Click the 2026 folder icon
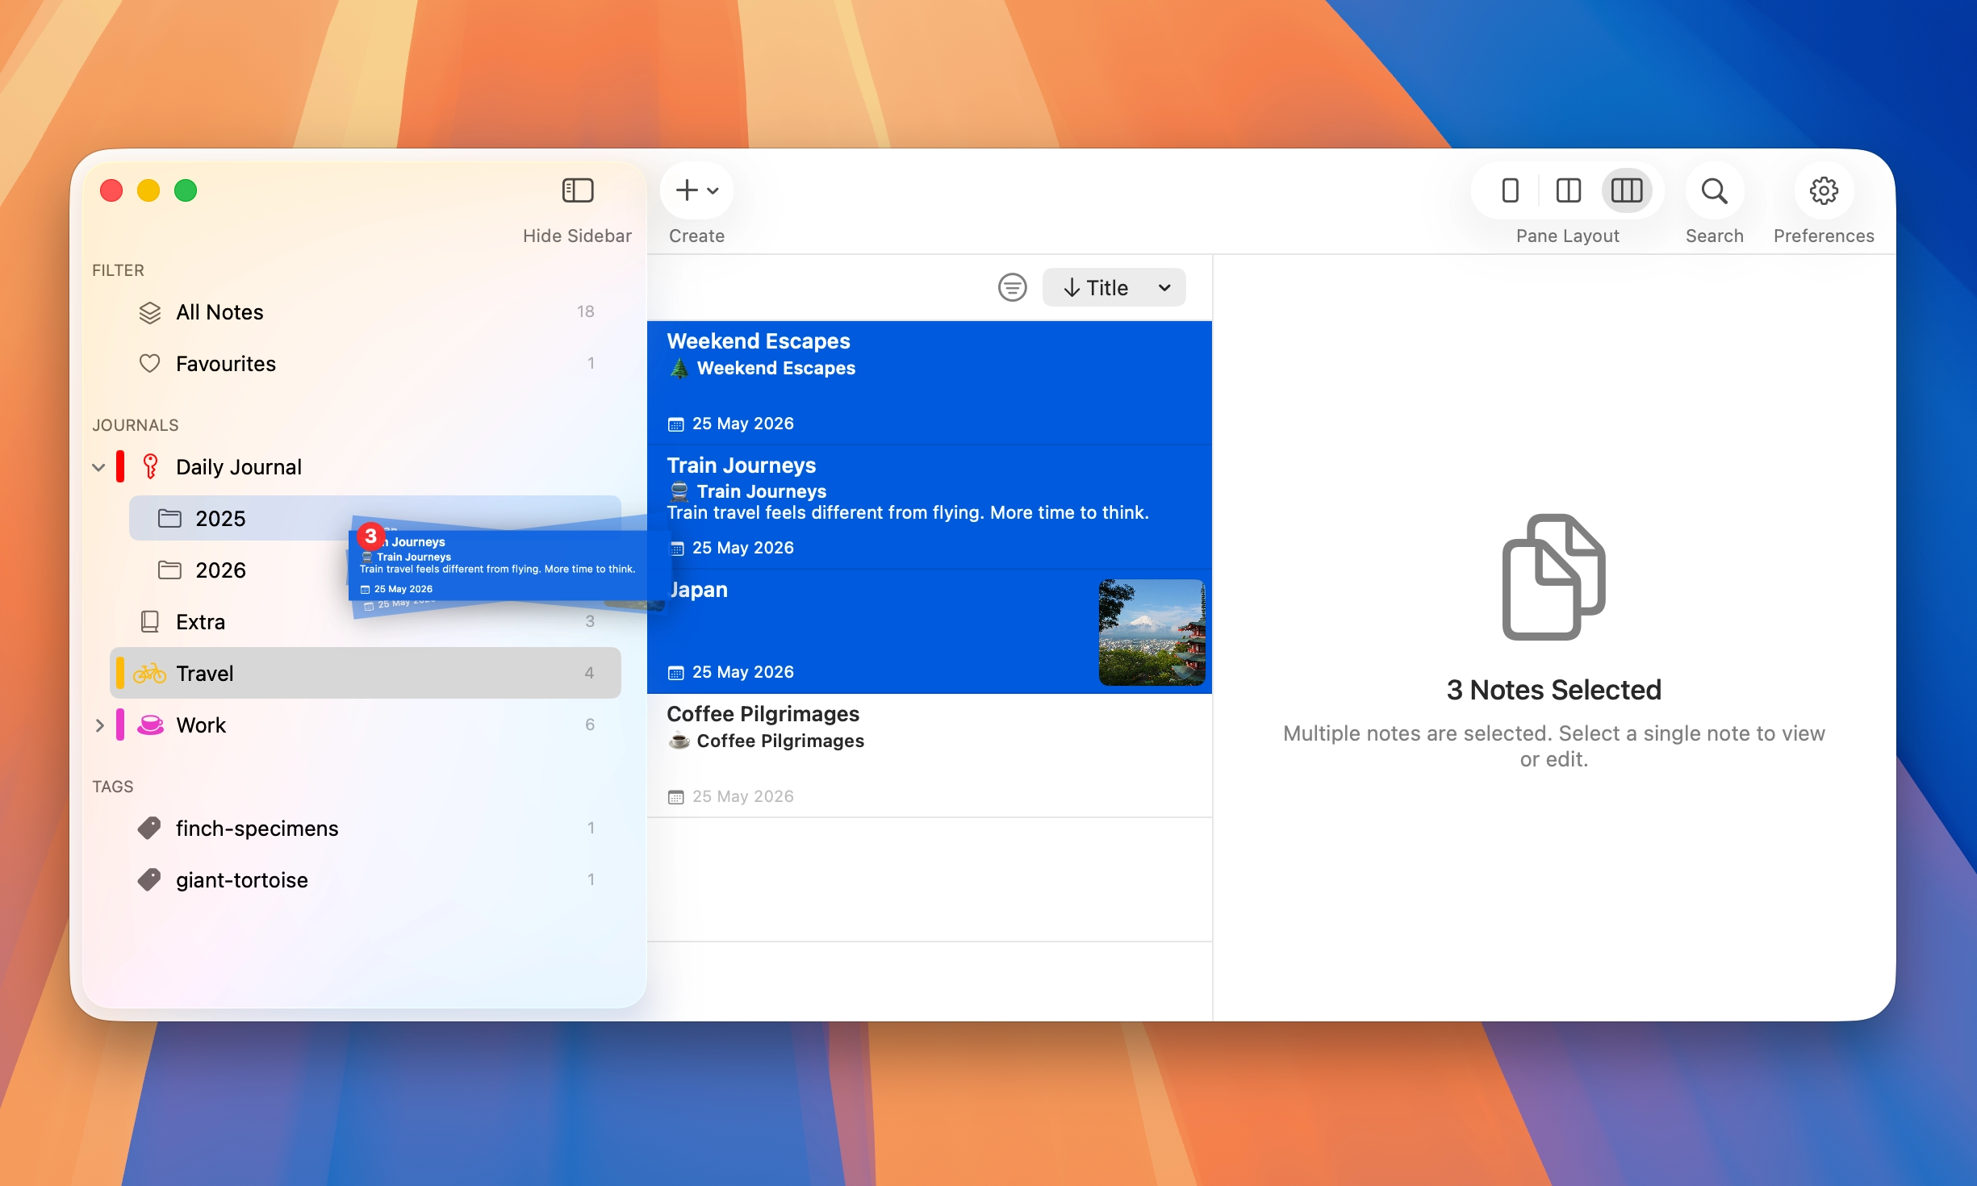This screenshot has width=1977, height=1186. tap(169, 570)
